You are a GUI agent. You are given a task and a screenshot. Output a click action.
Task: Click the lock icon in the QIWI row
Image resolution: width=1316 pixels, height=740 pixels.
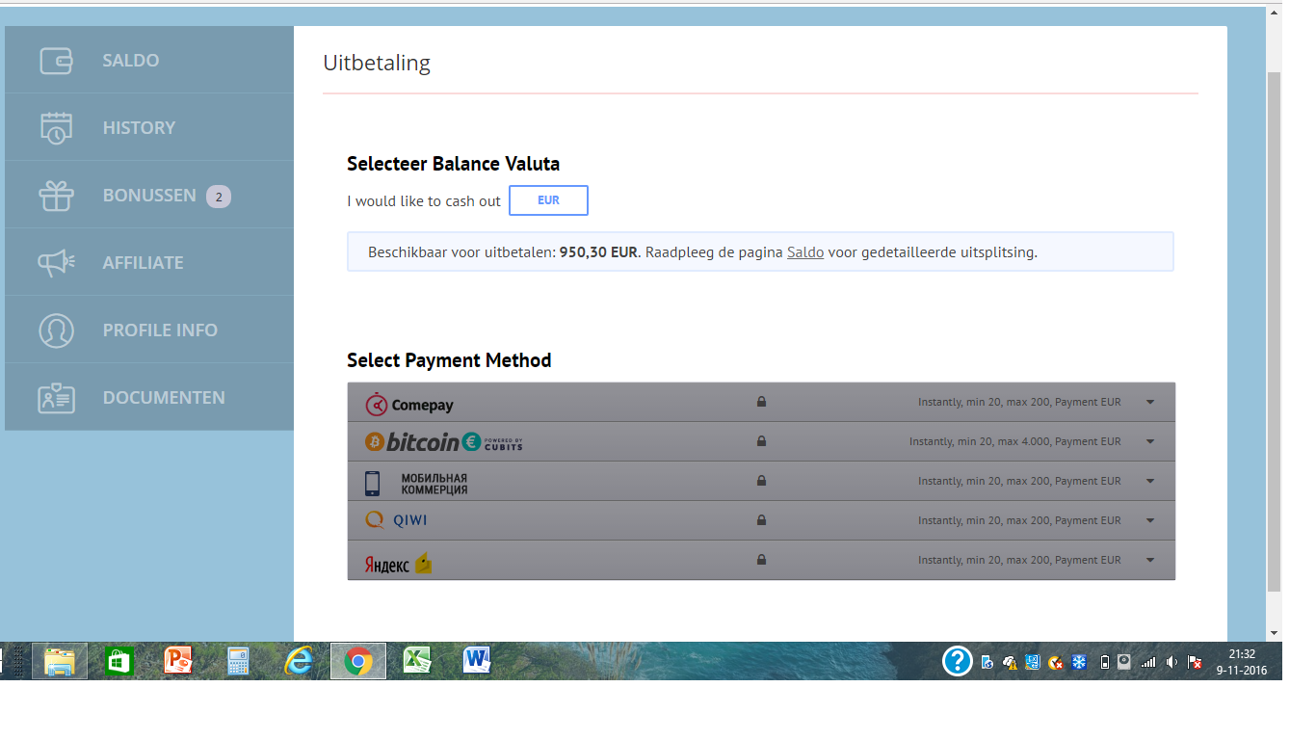click(x=761, y=520)
